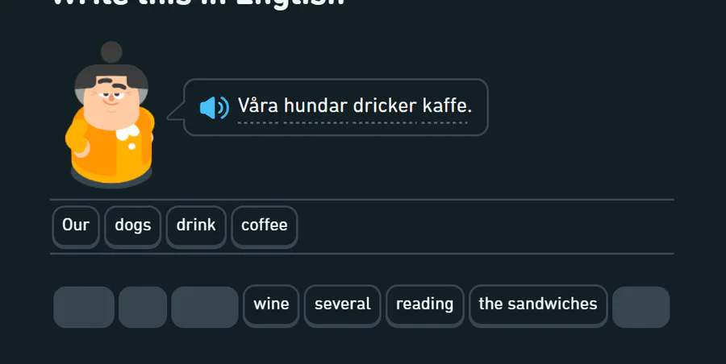
Task: Select the "wine" word tile
Action: click(x=271, y=306)
